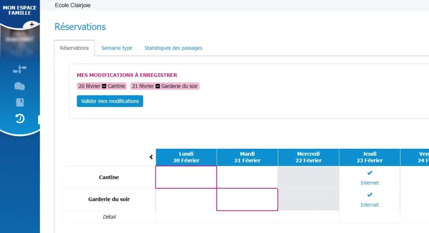Toggle Garderie du soir for Lundi 20 Février

click(186, 199)
